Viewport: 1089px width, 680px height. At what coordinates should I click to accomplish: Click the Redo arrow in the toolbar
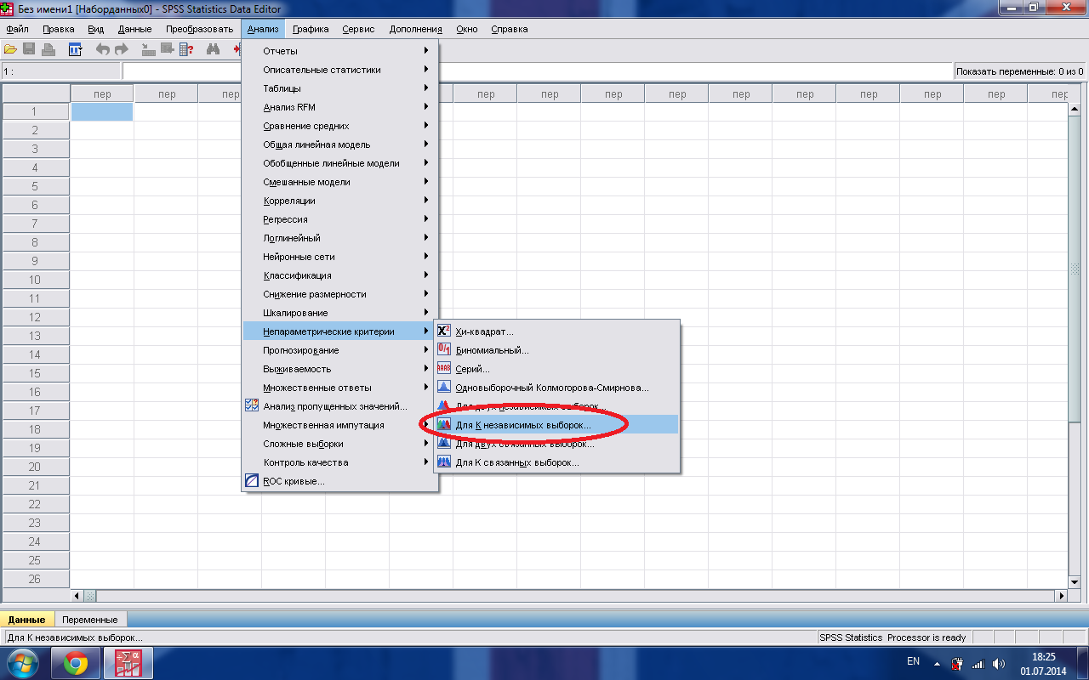click(x=122, y=49)
